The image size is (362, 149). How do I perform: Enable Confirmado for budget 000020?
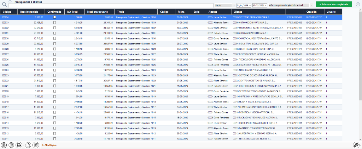(54, 91)
